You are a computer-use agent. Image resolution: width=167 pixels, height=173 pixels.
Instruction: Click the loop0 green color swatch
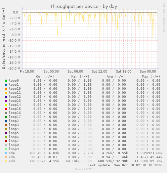point(6,81)
